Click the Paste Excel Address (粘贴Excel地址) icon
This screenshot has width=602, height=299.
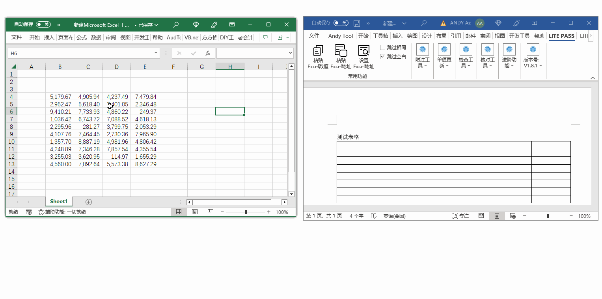click(x=341, y=51)
